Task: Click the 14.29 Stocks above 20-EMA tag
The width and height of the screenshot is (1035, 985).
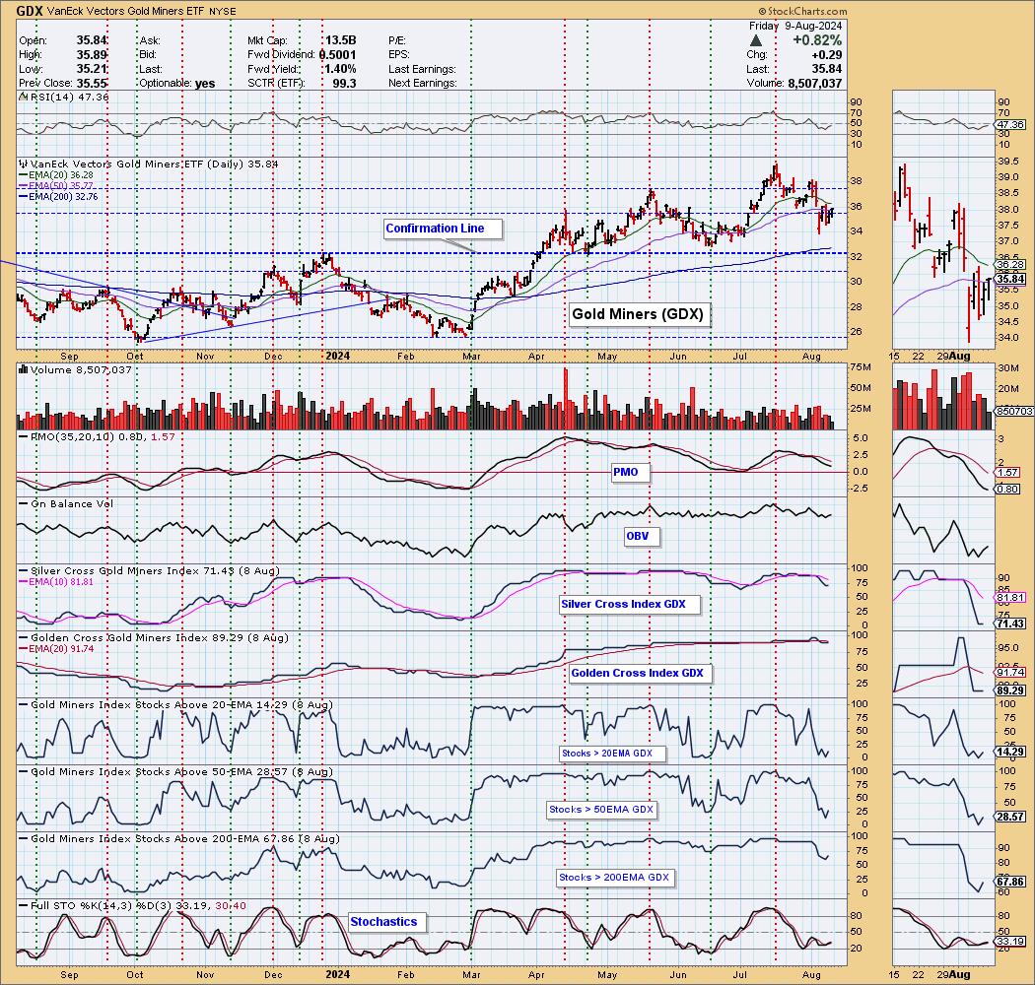Action: pyautogui.click(x=1010, y=752)
